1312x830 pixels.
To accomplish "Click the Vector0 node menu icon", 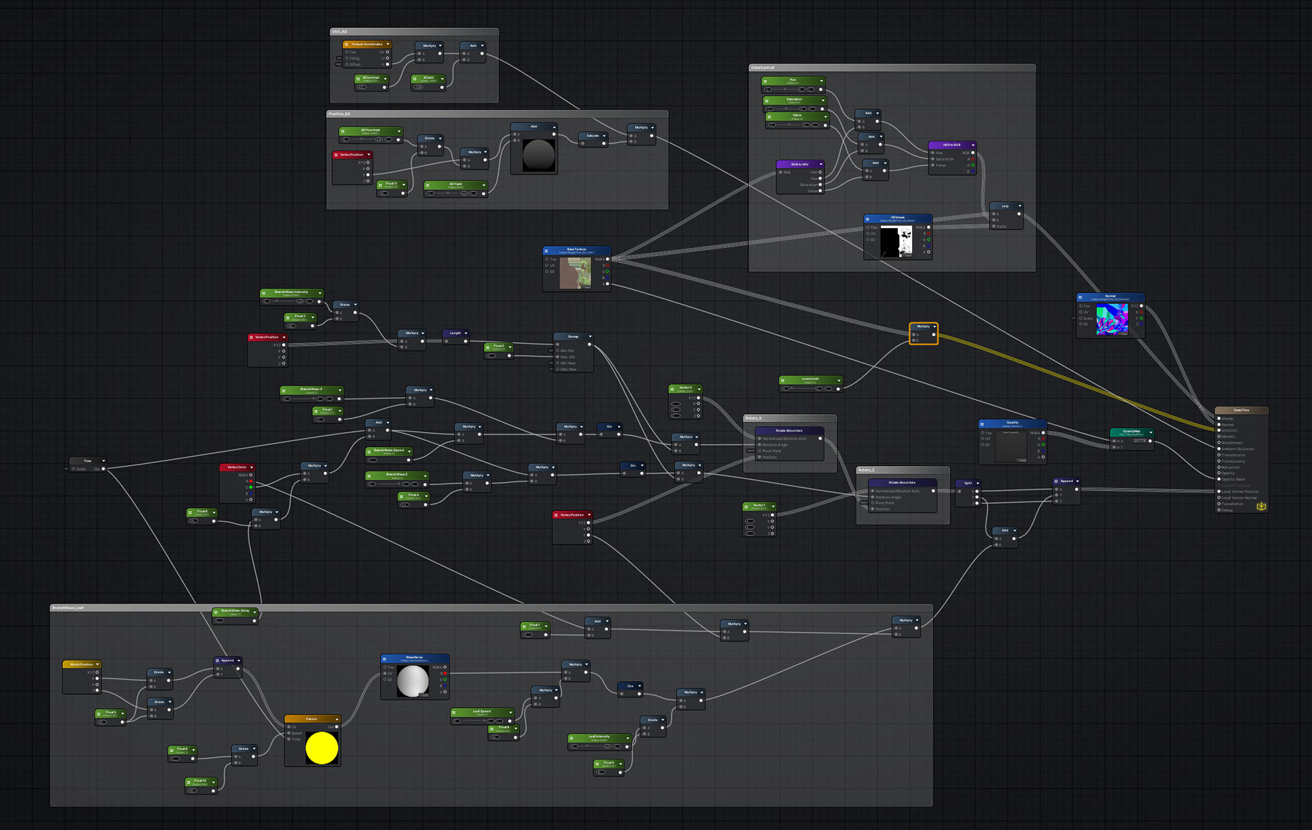I will (672, 389).
